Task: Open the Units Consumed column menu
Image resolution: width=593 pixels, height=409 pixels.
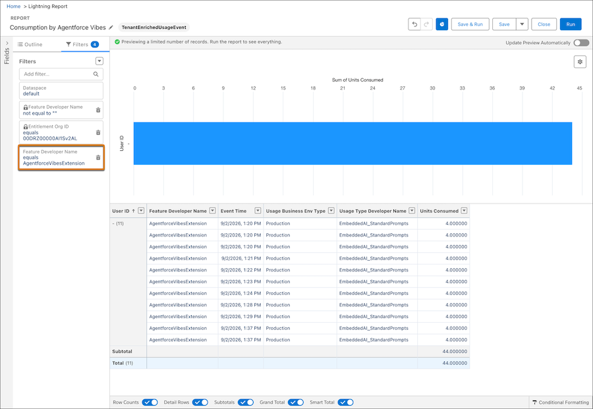Action: click(464, 211)
